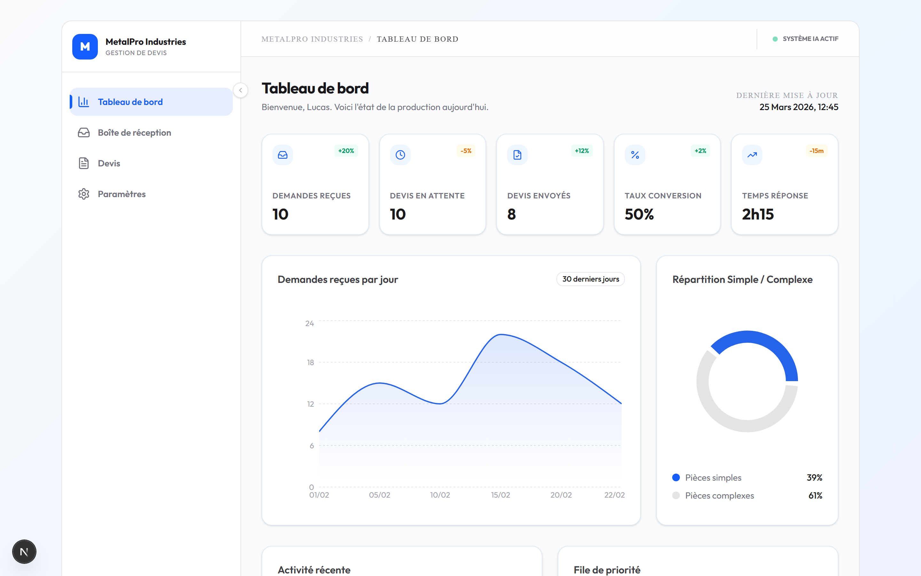This screenshot has height=576, width=921.
Task: Click the blue Pièces simples legend dot
Action: [676, 477]
